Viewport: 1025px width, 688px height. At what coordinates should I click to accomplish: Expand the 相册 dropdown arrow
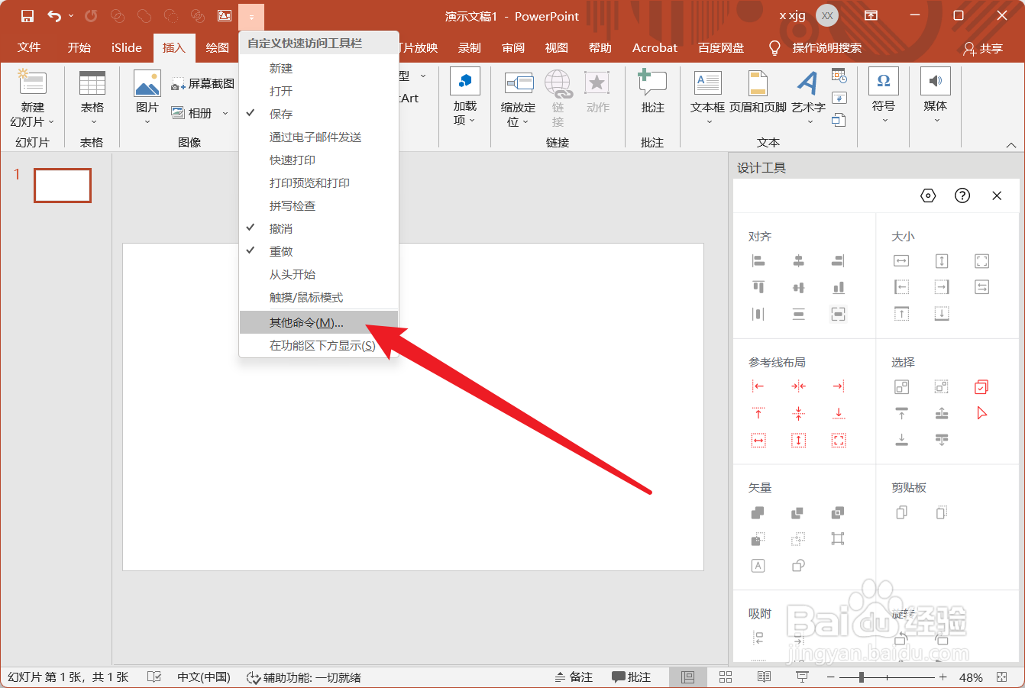(225, 113)
